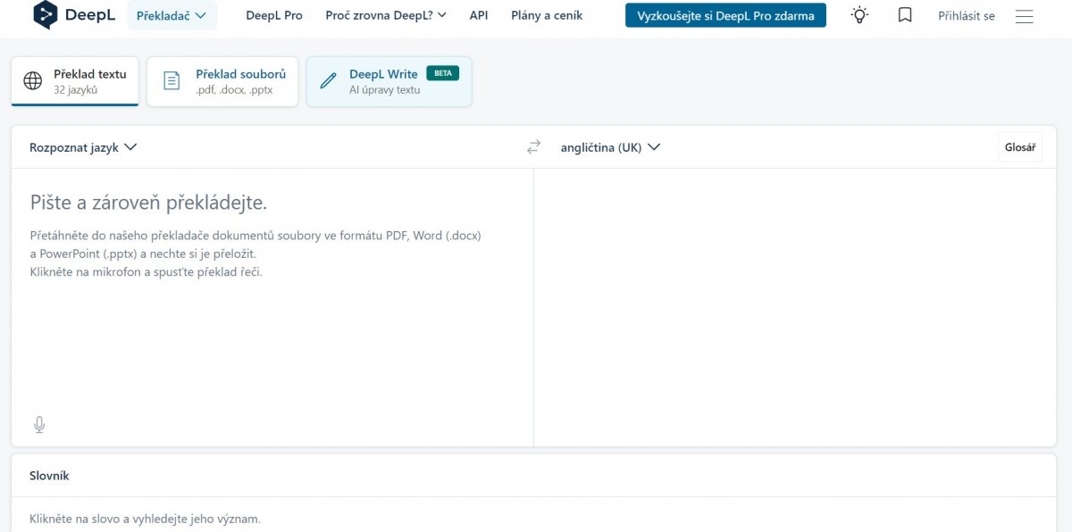Go to Plány a ceník page
The width and height of the screenshot is (1072, 532).
pos(547,15)
